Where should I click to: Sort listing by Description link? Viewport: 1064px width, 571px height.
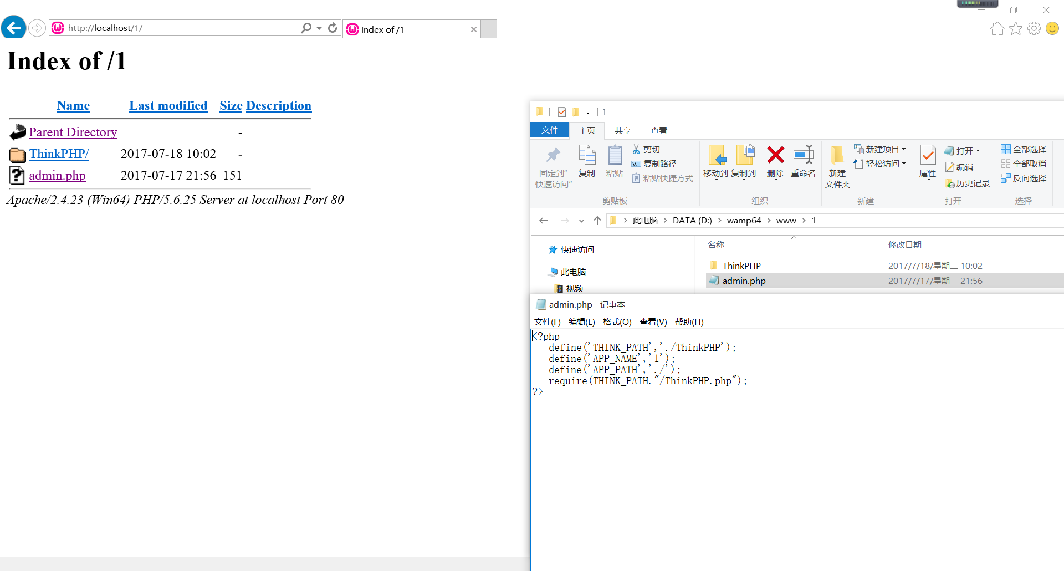pos(279,105)
